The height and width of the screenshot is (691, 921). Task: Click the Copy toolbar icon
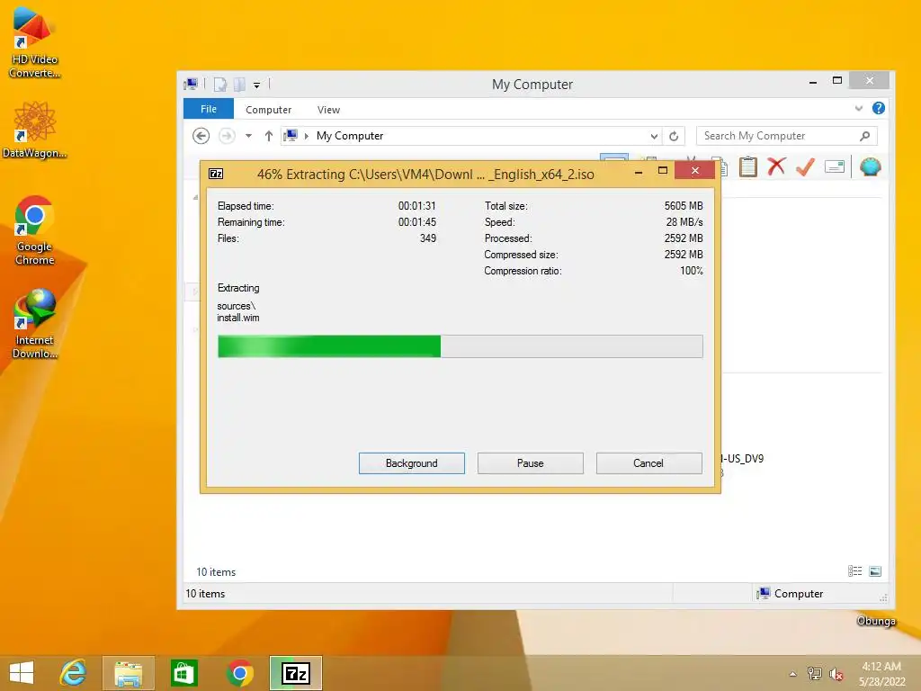coord(722,166)
